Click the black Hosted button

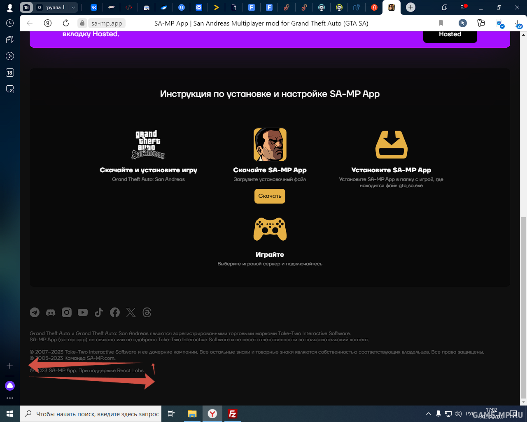click(450, 35)
